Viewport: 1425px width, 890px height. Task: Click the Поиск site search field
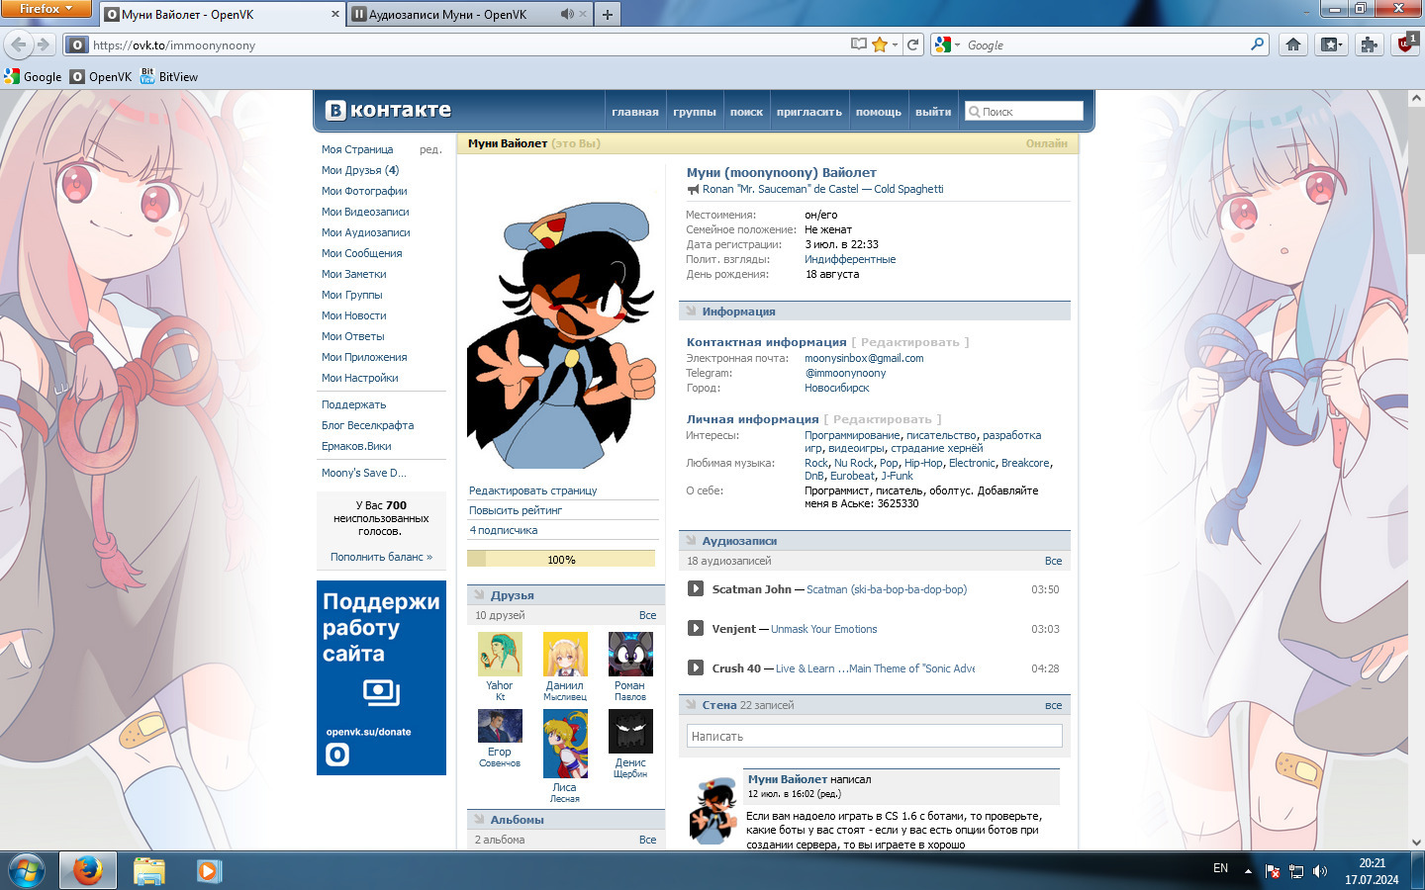[1024, 112]
